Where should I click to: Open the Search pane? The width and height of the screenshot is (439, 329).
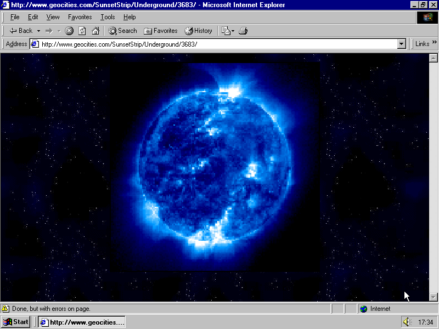tap(122, 31)
